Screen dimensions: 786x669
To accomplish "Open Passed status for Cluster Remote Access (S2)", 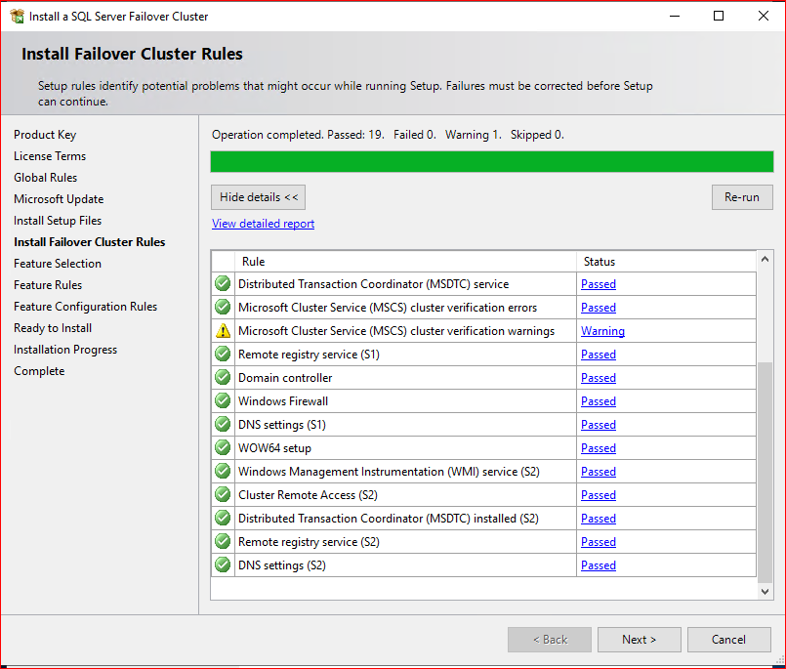I will point(598,495).
